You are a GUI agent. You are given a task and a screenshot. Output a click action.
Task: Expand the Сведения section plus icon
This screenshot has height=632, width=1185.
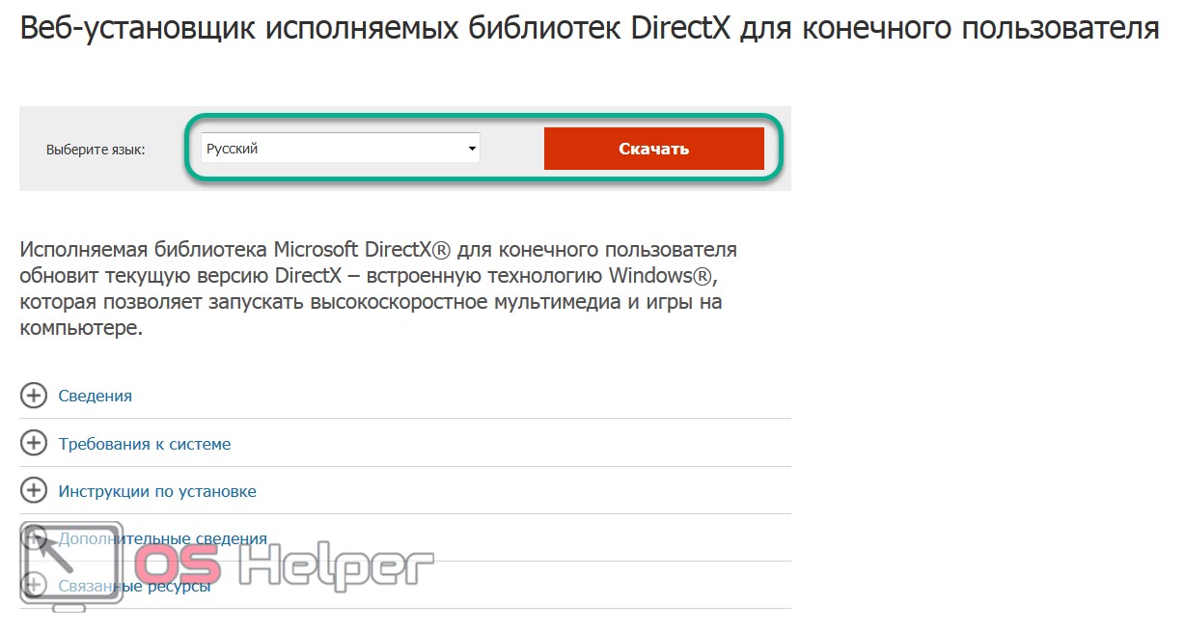[34, 396]
